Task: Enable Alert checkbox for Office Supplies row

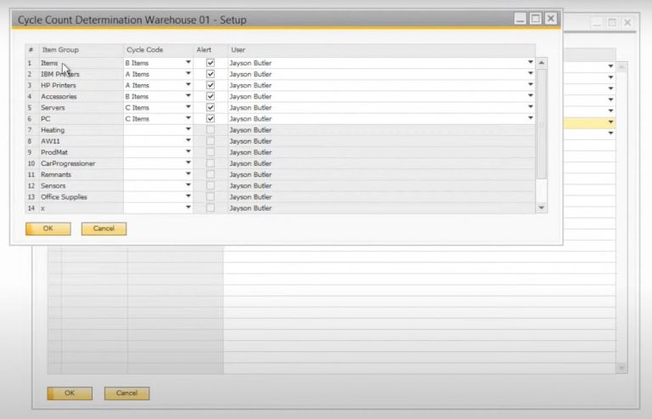Action: [x=211, y=197]
